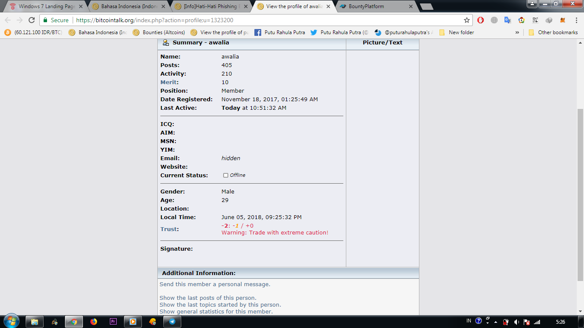Open the network signal tray icon
The width and height of the screenshot is (584, 328).
point(537,322)
